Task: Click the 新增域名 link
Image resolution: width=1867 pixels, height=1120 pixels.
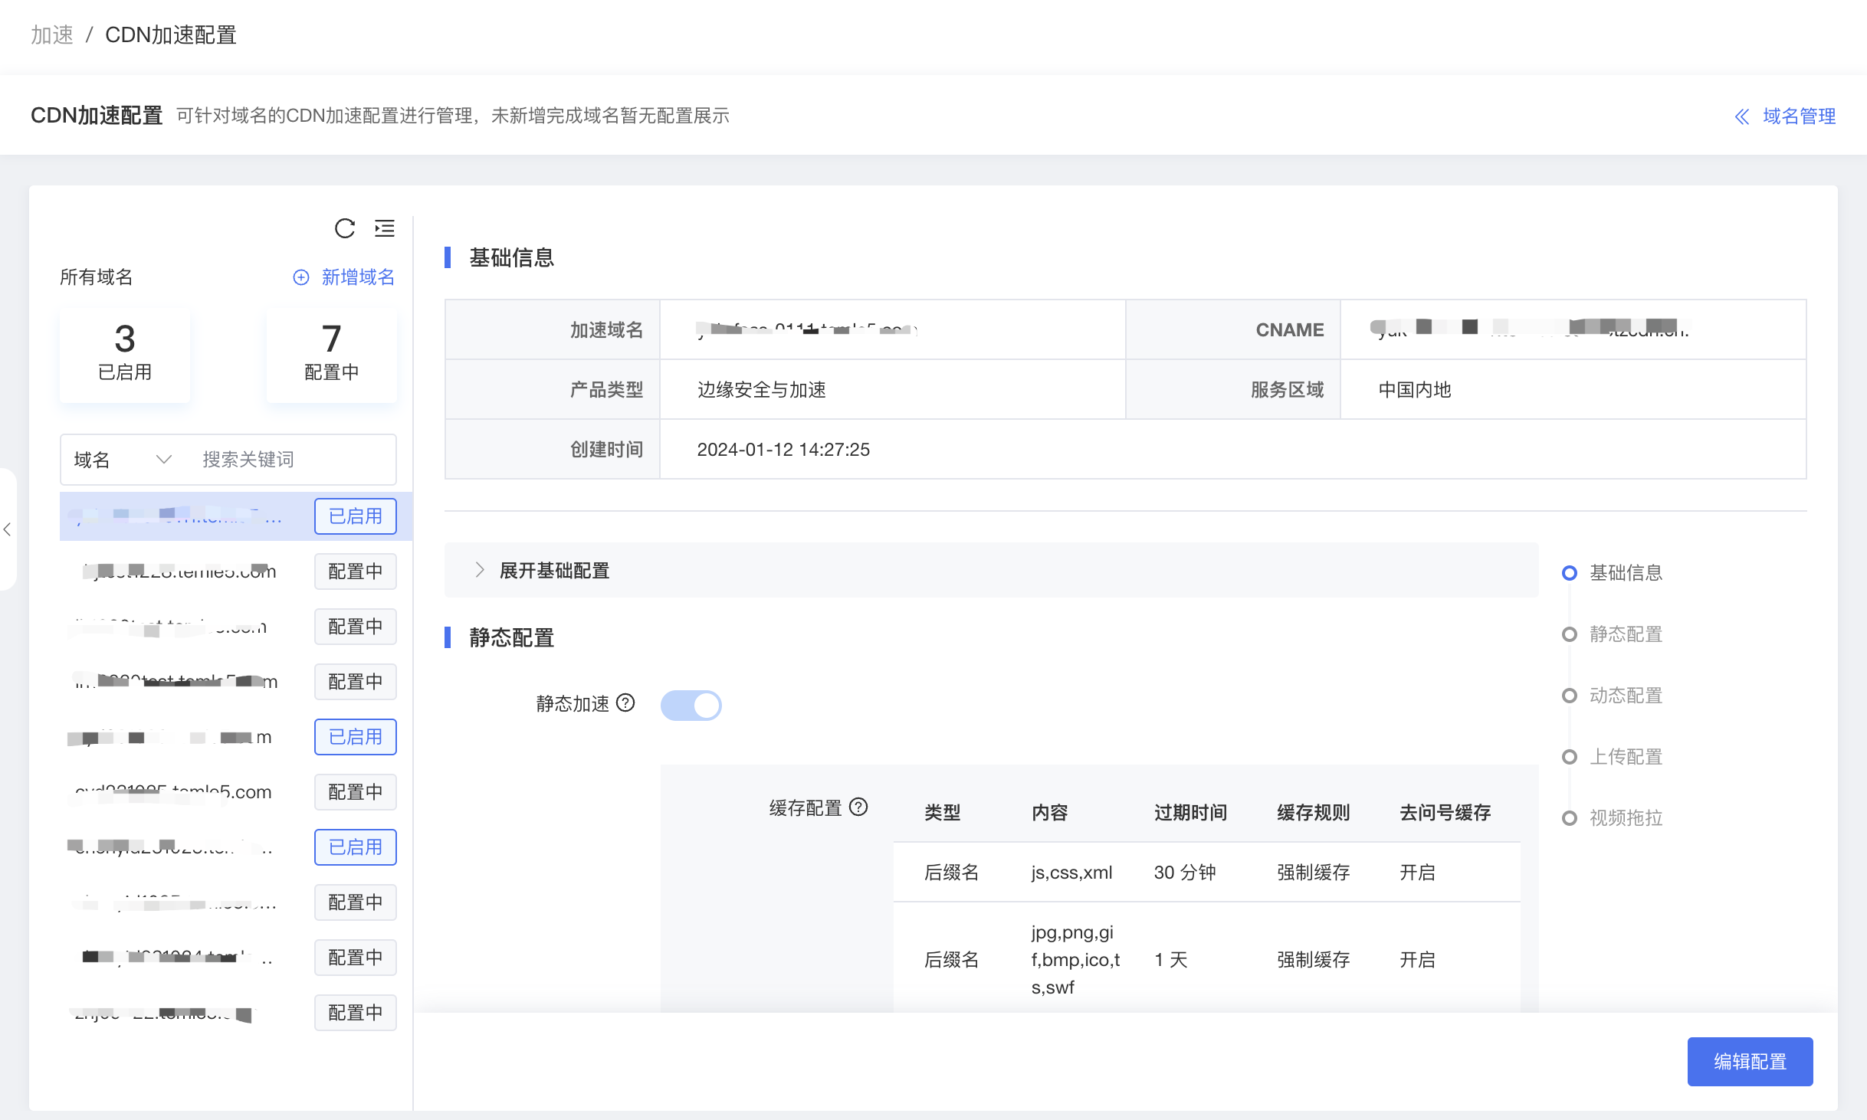Action: 358,277
